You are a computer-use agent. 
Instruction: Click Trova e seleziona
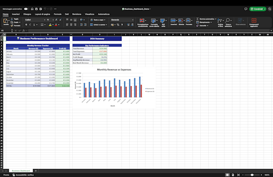(228, 22)
